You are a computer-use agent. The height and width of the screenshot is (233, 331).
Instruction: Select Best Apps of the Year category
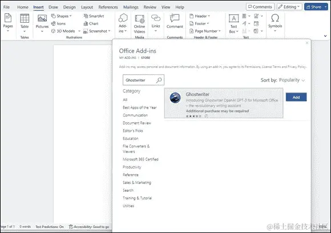pos(140,107)
